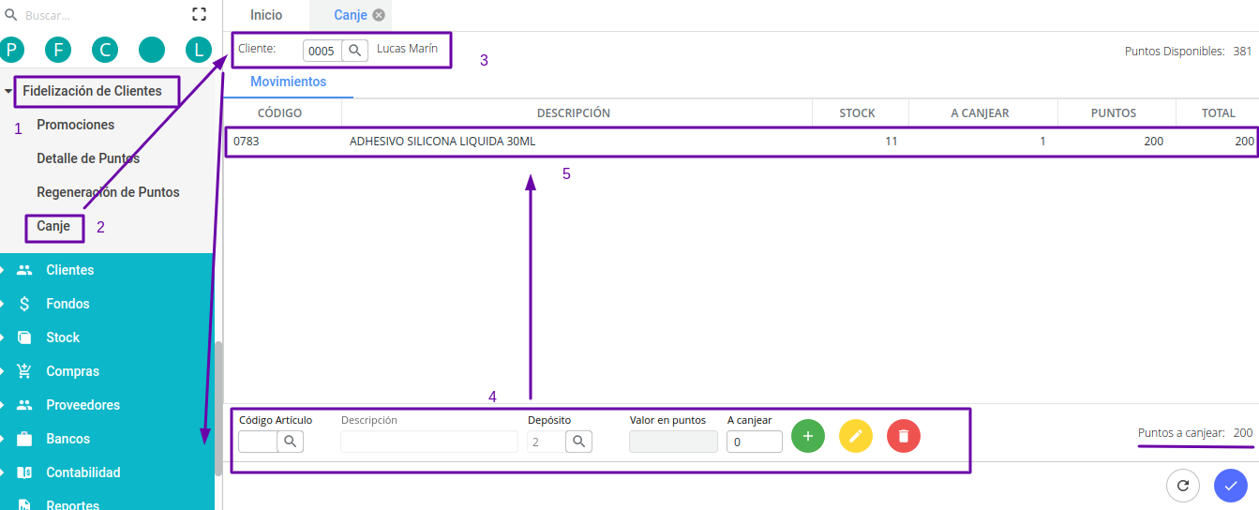
Task: Add item with green plus button
Action: click(x=808, y=436)
